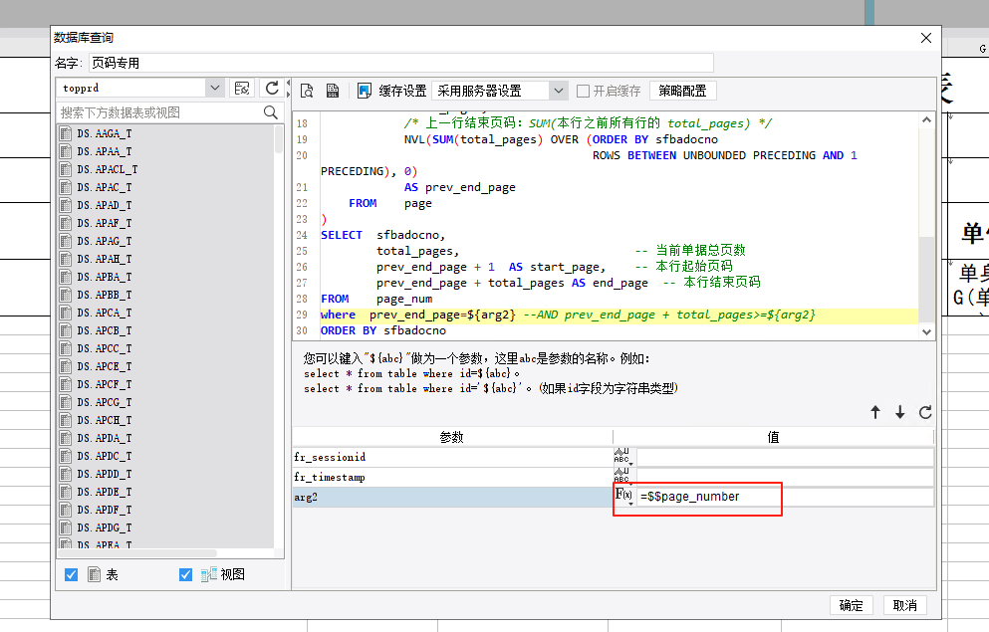Select the DS.APCB_T table
989x632 pixels.
click(x=104, y=330)
